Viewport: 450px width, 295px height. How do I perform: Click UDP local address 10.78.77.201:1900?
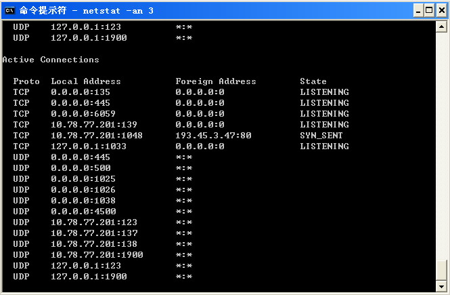(97, 255)
